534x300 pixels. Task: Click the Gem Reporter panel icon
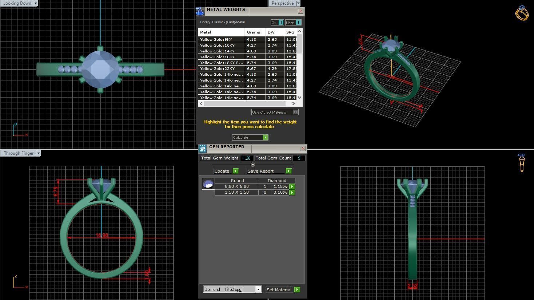pyautogui.click(x=203, y=149)
